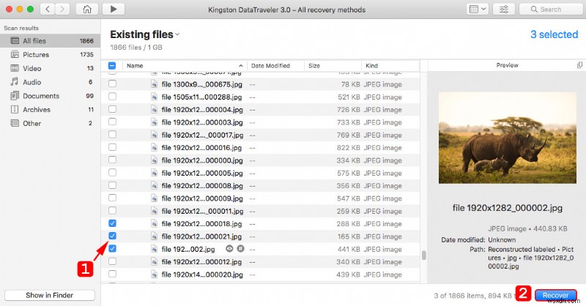Open hex view icon on 441 KB file
586x306 pixels.
[241, 248]
